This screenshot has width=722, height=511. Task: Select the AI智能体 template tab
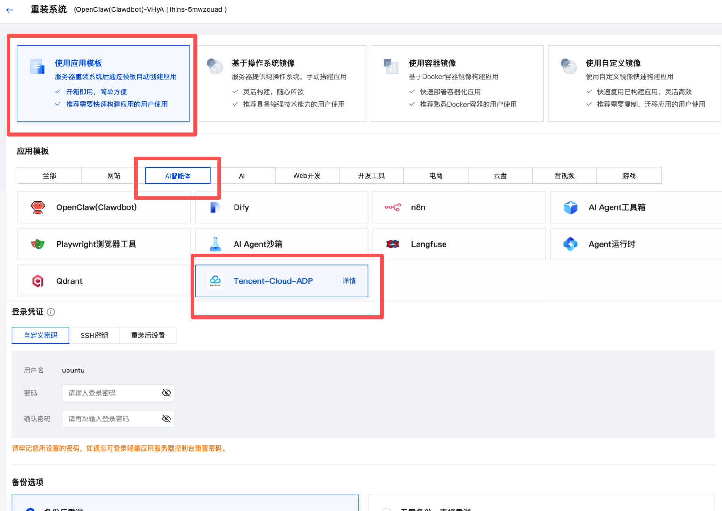[178, 176]
